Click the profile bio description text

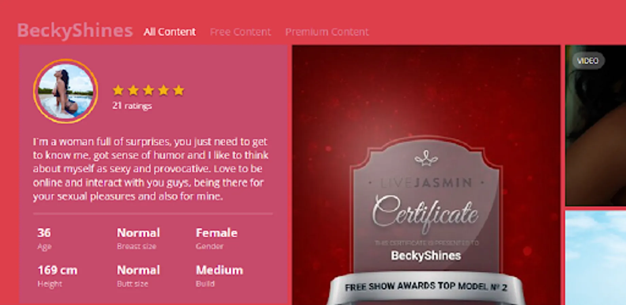(151, 169)
